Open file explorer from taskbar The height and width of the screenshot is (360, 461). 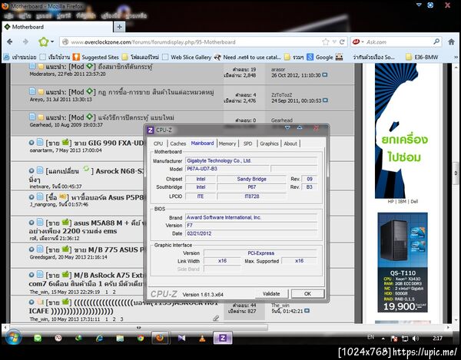click(x=120, y=339)
